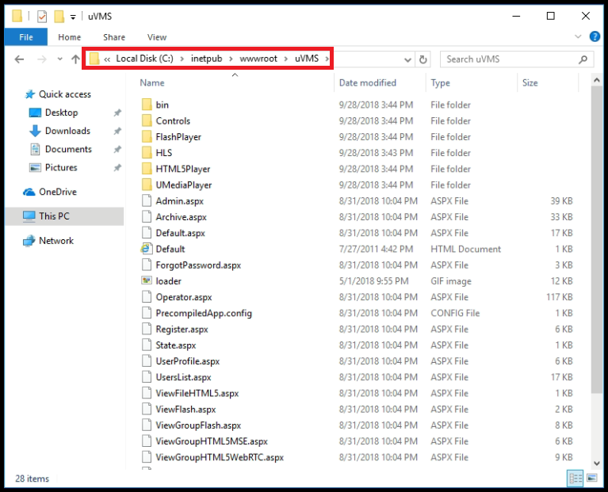Open the Customize Quick Access Toolbar dropdown
This screenshot has width=608, height=492.
73,17
